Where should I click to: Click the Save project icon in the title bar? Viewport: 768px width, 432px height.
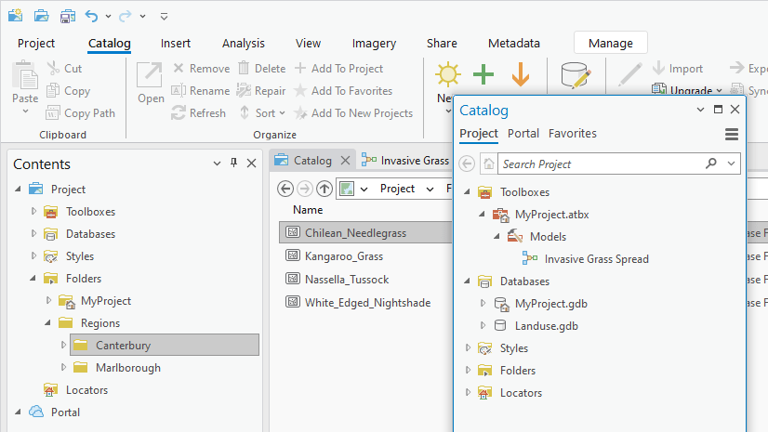tap(68, 17)
